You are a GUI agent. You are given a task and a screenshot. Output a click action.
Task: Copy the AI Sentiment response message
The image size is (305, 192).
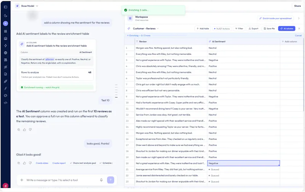point(19,130)
